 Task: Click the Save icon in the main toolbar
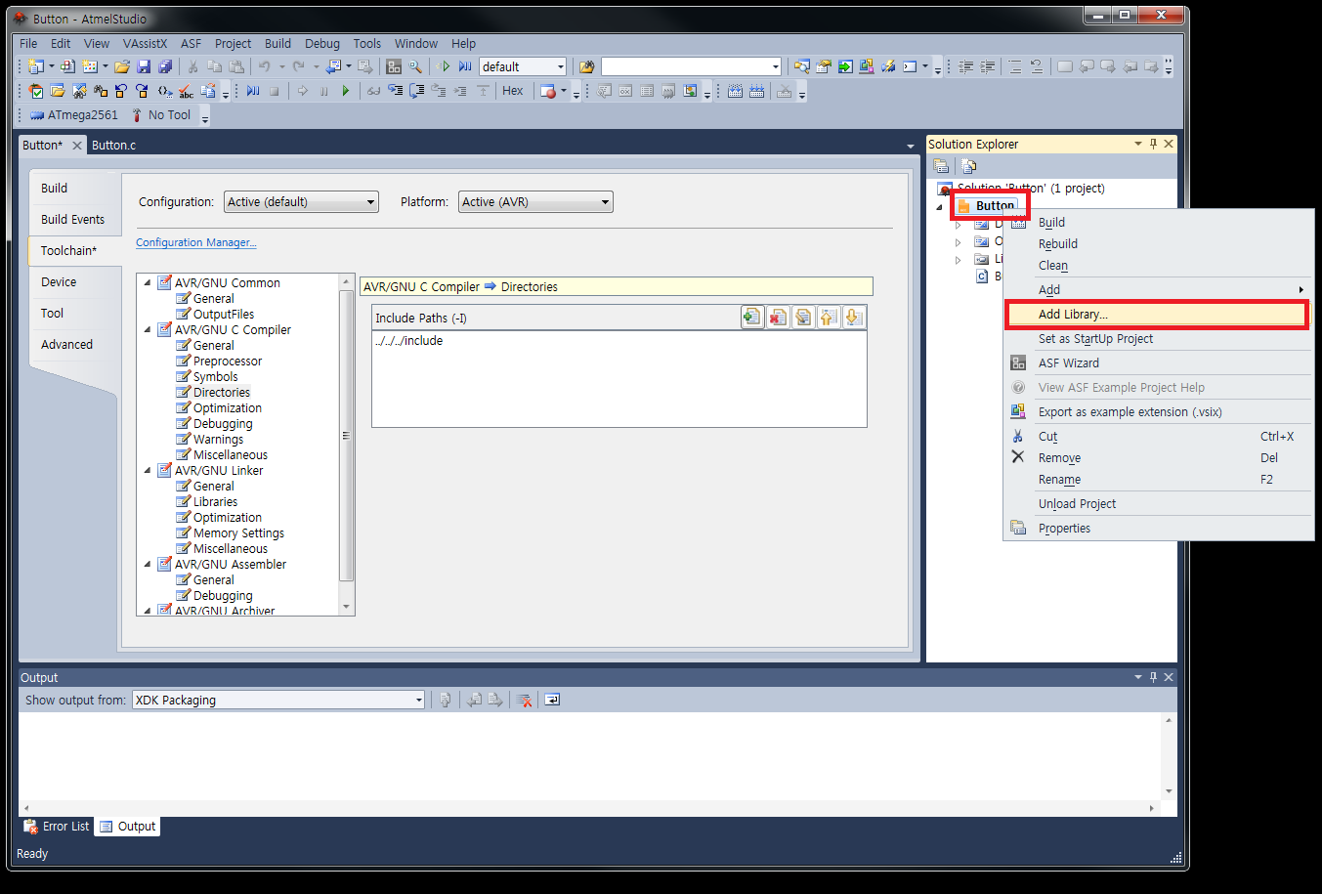tap(144, 66)
